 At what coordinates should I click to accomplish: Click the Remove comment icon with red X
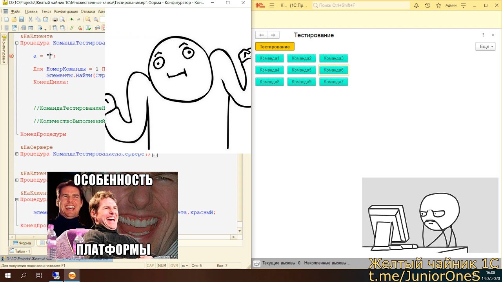(80, 28)
